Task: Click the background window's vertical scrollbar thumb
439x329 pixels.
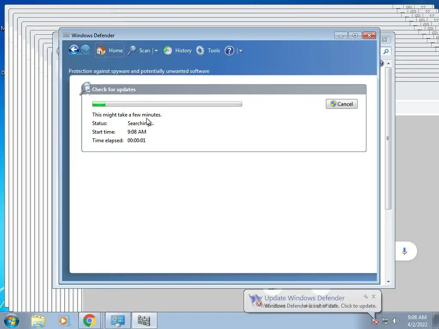Action: coord(388,138)
